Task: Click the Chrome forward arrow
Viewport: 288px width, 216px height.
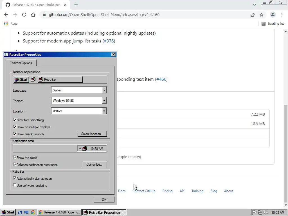Action: (x=15, y=15)
